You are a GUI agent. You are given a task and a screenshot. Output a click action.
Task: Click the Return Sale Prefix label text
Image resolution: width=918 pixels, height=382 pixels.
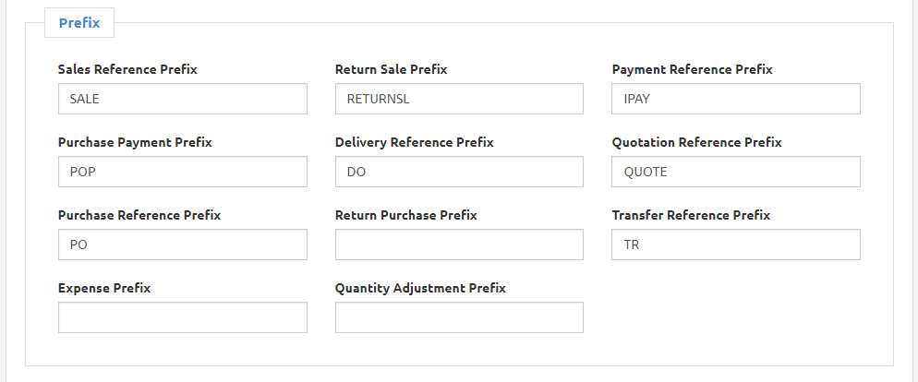tap(391, 69)
